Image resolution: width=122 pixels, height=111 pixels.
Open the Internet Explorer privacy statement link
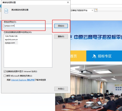coord(23,80)
